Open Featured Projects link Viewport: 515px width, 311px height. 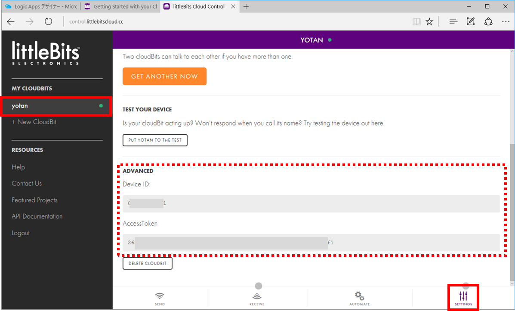(x=34, y=200)
